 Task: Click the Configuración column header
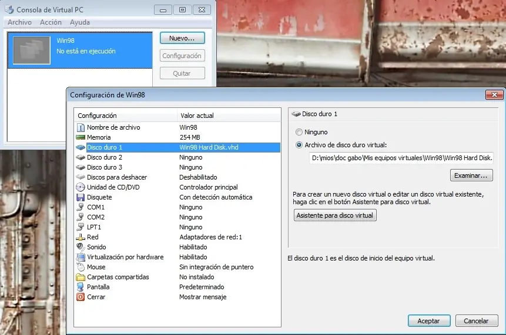[126, 116]
